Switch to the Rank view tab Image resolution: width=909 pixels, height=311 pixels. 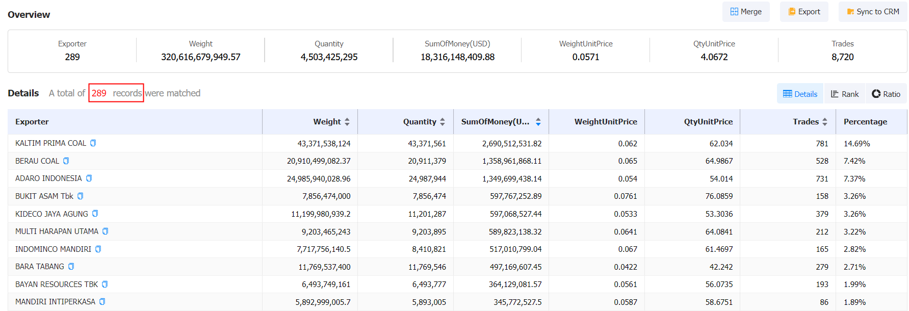(x=845, y=94)
